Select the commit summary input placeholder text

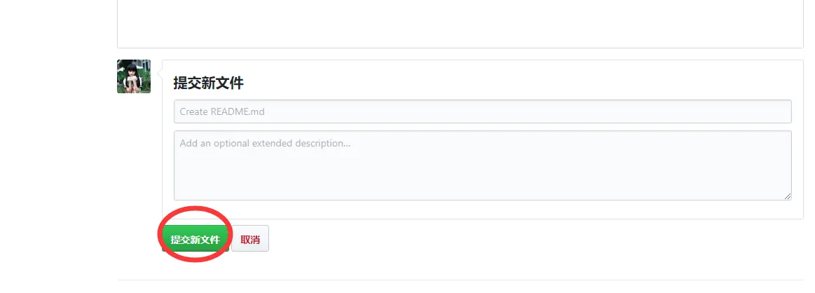tap(222, 111)
